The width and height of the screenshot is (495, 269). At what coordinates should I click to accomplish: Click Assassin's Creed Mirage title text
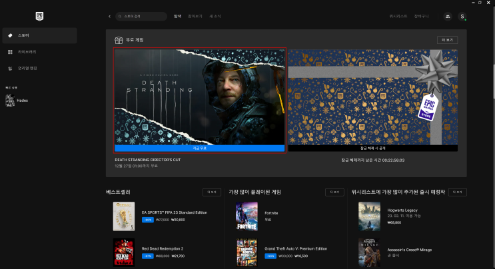coord(410,250)
